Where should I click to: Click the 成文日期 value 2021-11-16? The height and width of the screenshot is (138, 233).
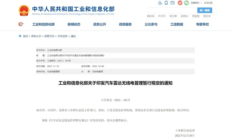point(53,66)
